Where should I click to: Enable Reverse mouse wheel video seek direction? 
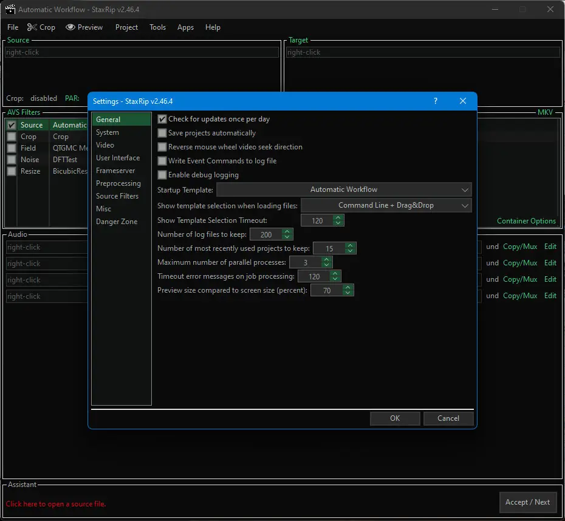click(162, 147)
